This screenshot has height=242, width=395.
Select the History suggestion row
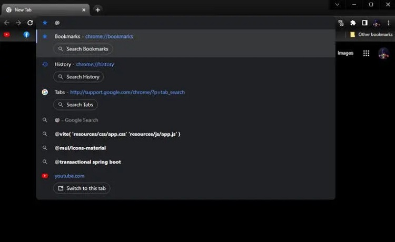tap(186, 71)
